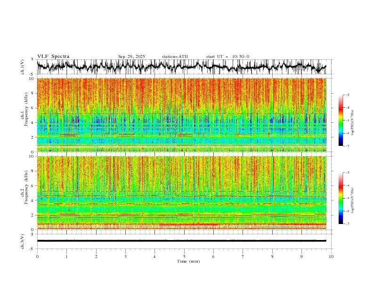
Task: Click the time axis tick label '2'
Action: (96, 256)
